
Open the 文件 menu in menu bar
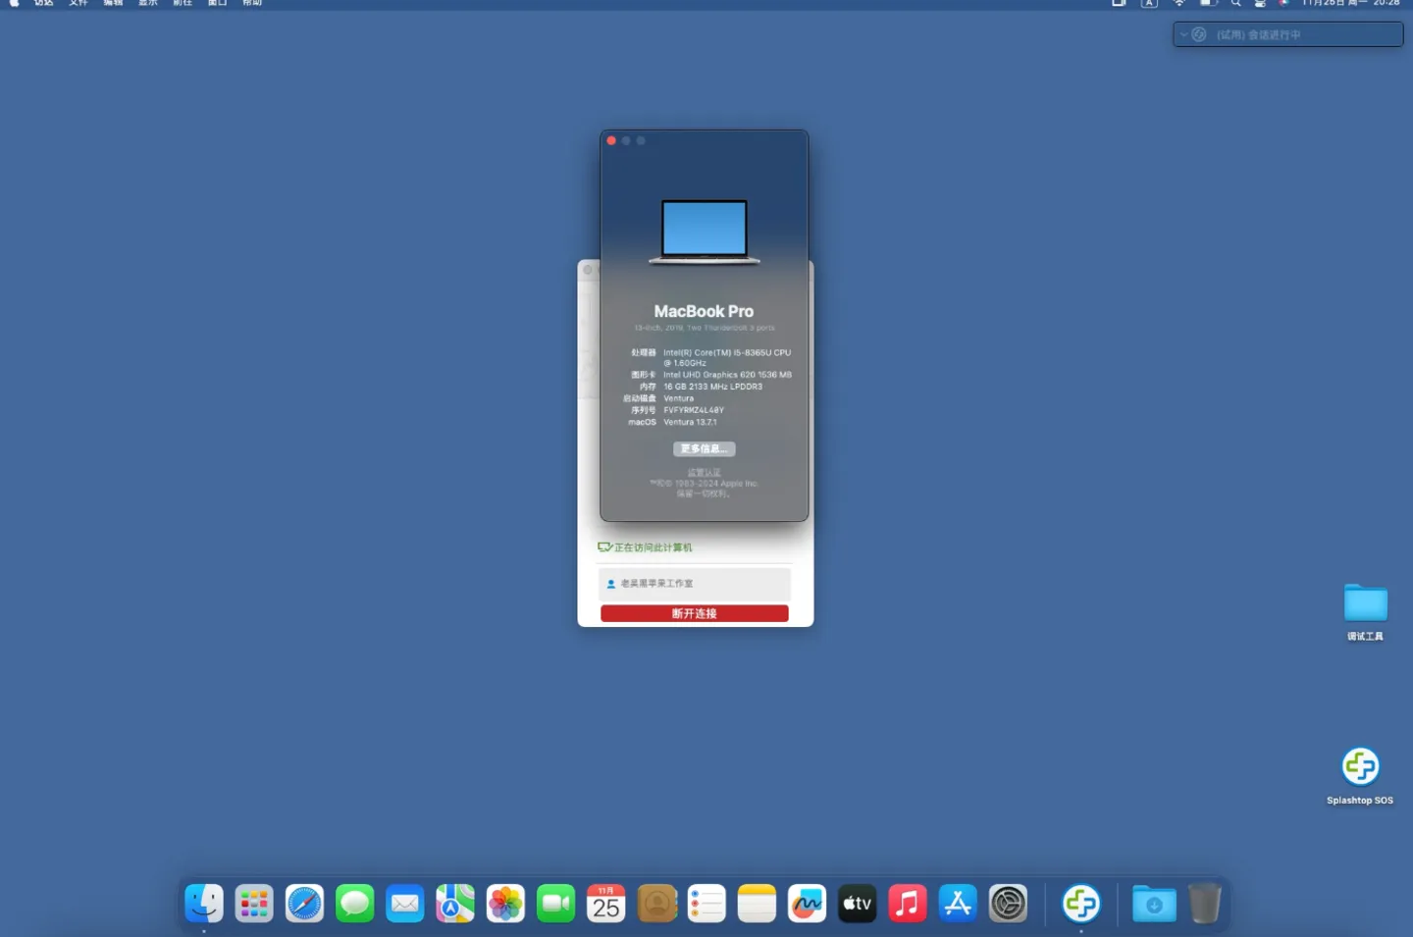tap(78, 3)
